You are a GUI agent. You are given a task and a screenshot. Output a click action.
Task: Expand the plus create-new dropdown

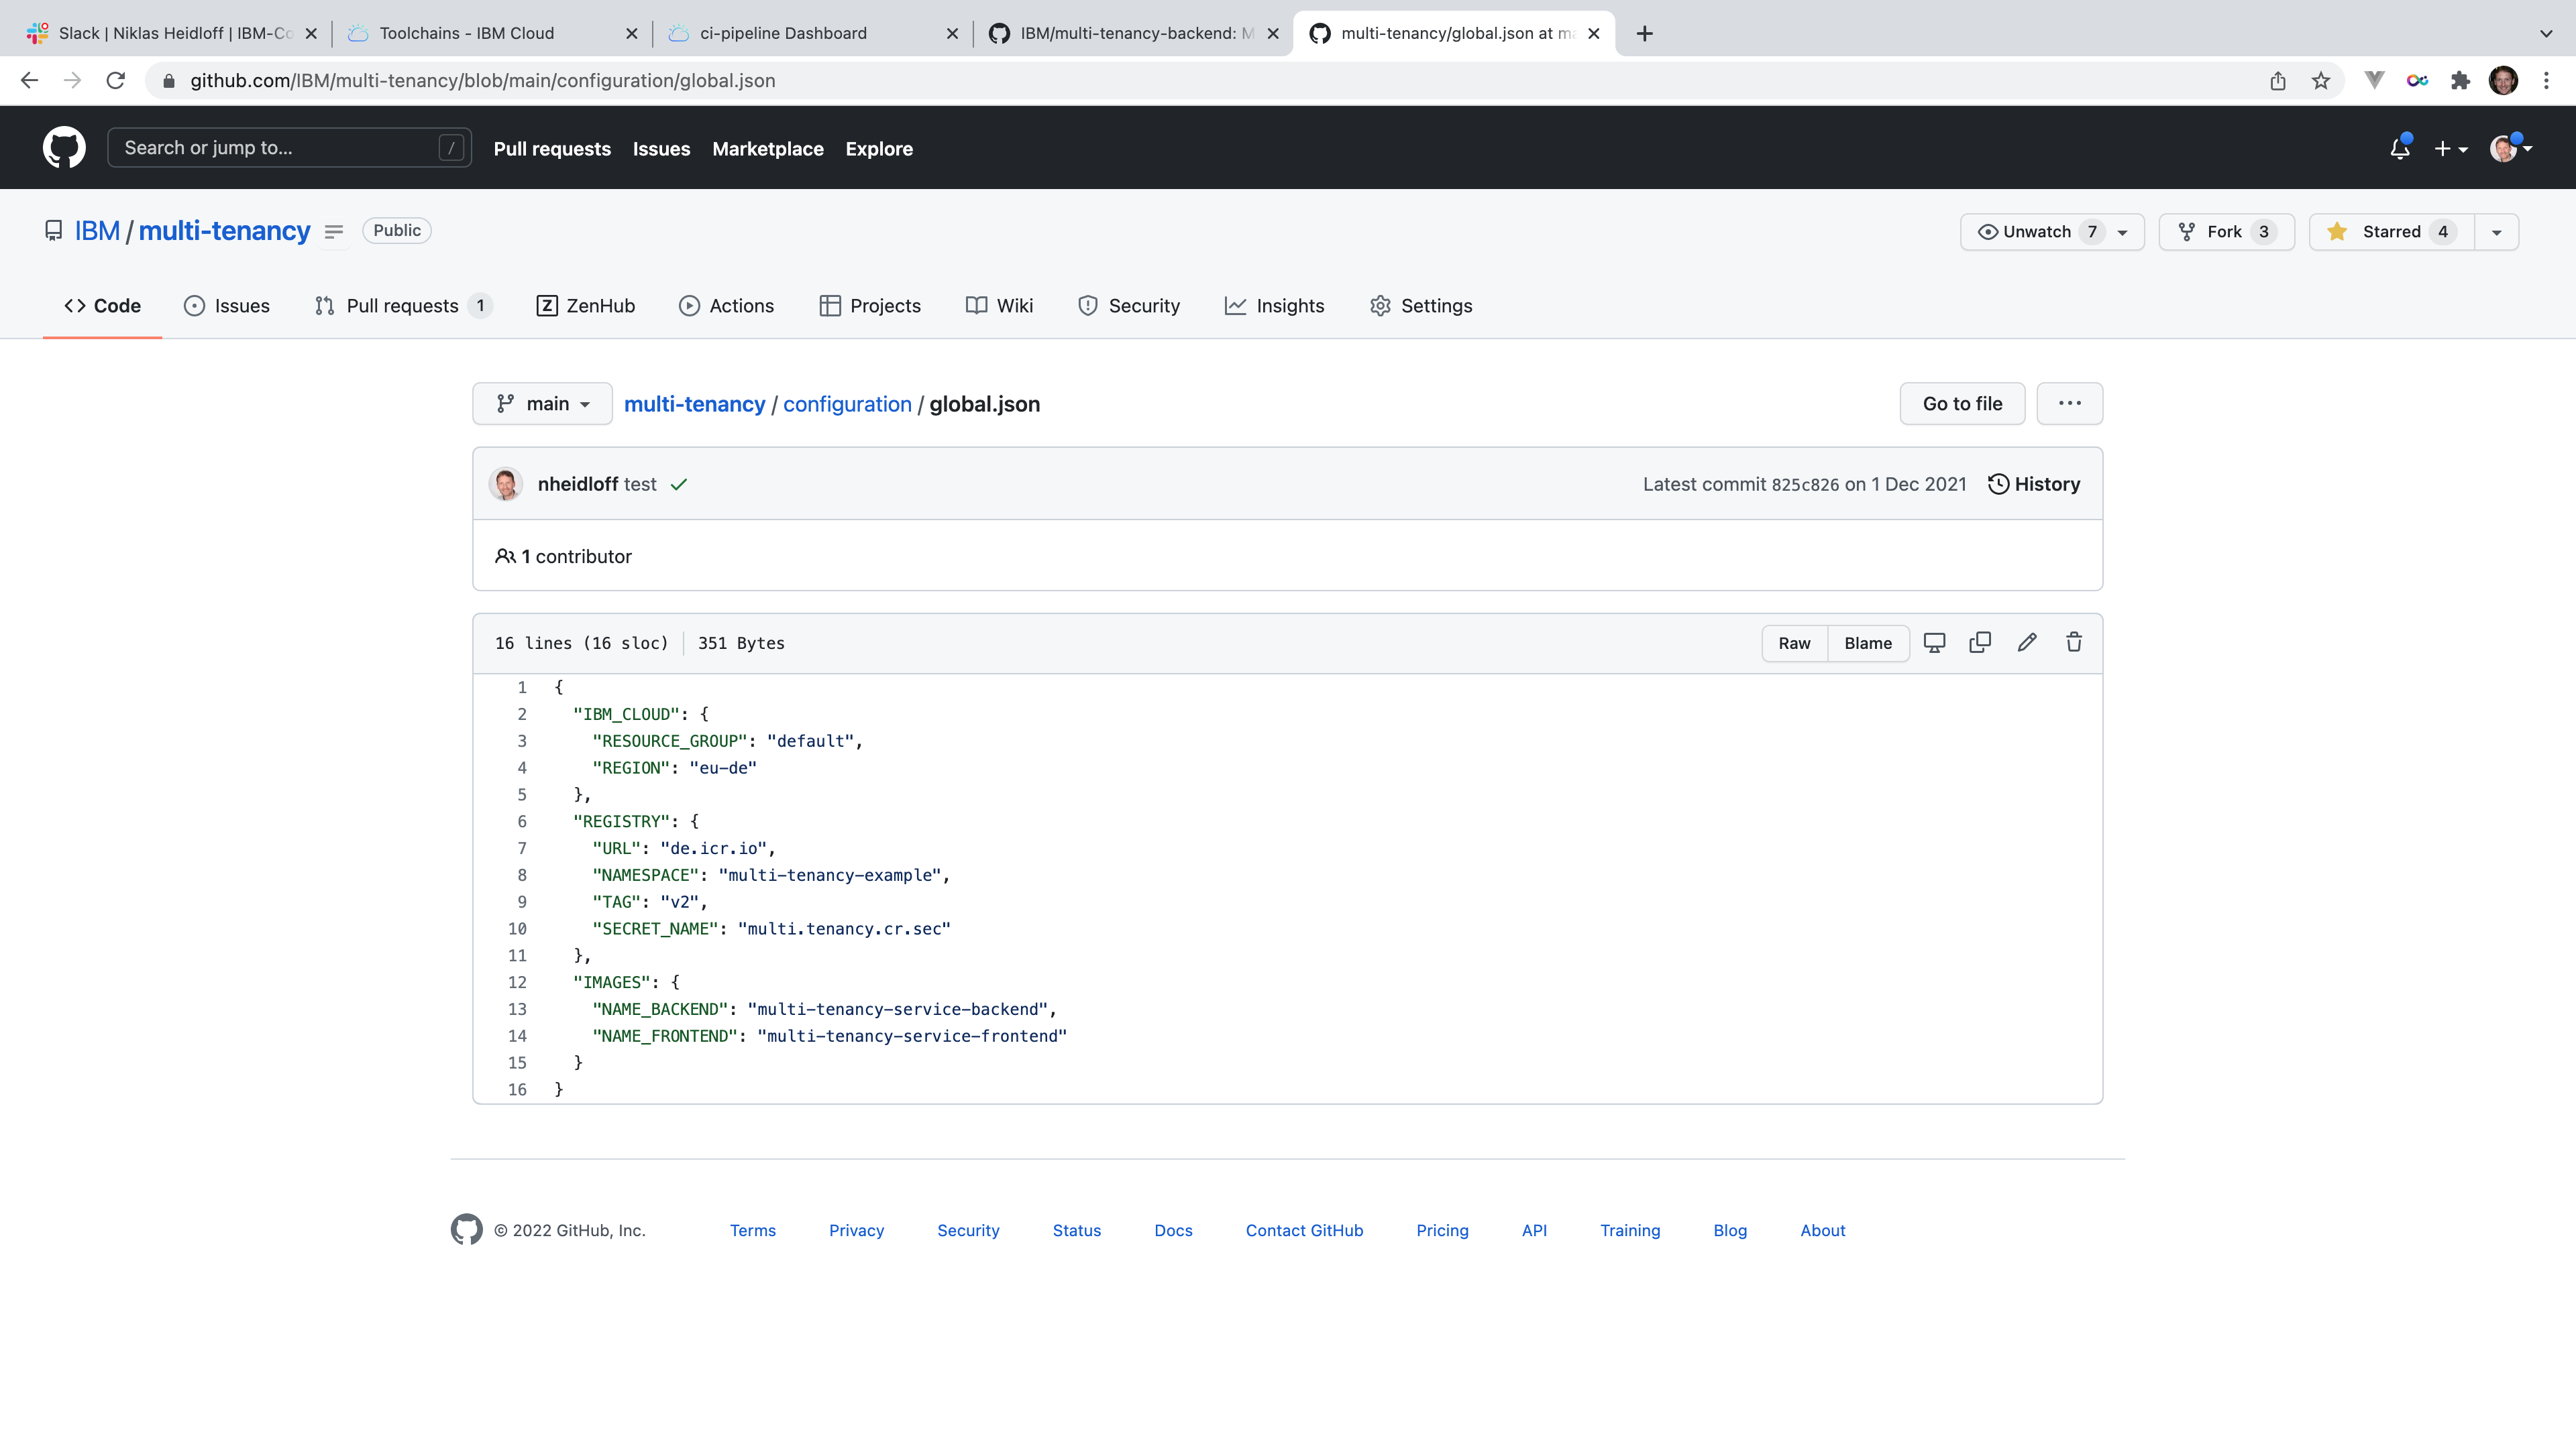(2450, 149)
